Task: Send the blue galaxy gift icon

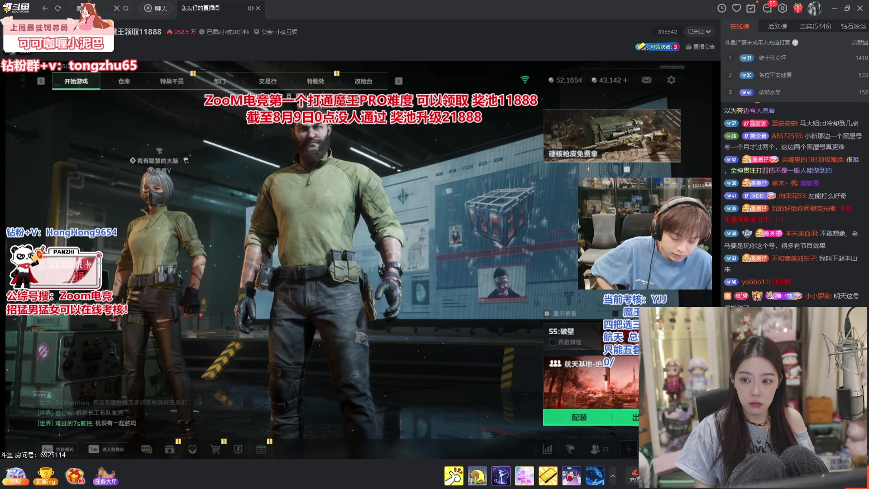Action: (595, 476)
